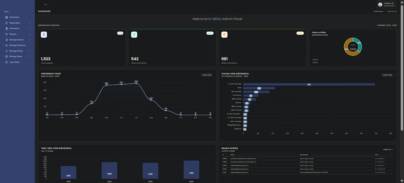Screen dimensions: 404x183
Task: Click the 2026 bar in year-wise chart
Action: click(191, 170)
